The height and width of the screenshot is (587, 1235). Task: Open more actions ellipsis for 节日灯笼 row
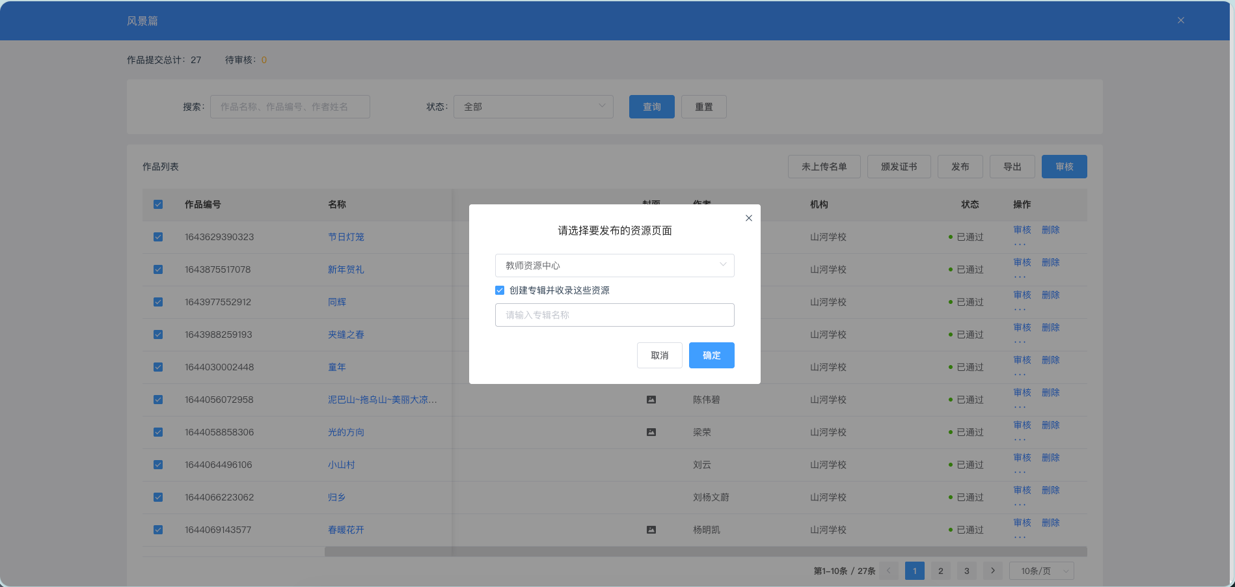(1020, 245)
